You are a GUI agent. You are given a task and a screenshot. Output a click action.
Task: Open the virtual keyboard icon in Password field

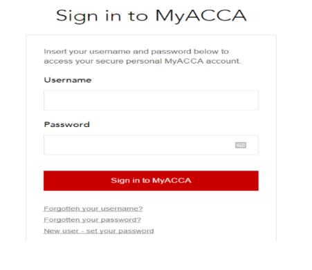[241, 145]
